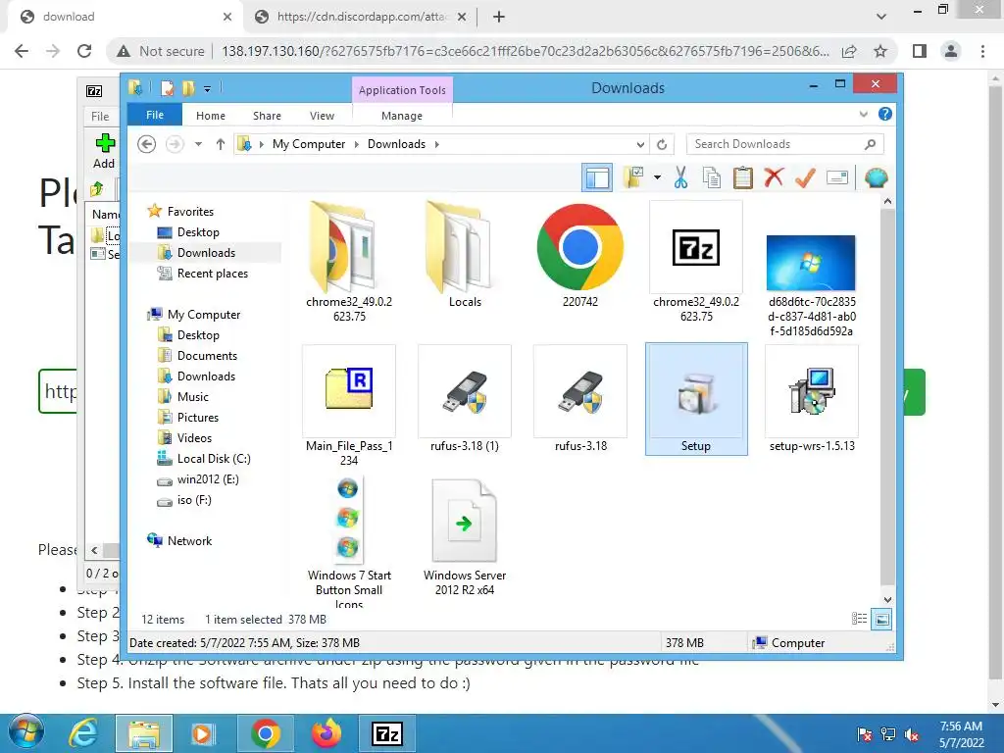Click the Search Downloads field
This screenshot has height=753, width=1004.
pos(785,144)
